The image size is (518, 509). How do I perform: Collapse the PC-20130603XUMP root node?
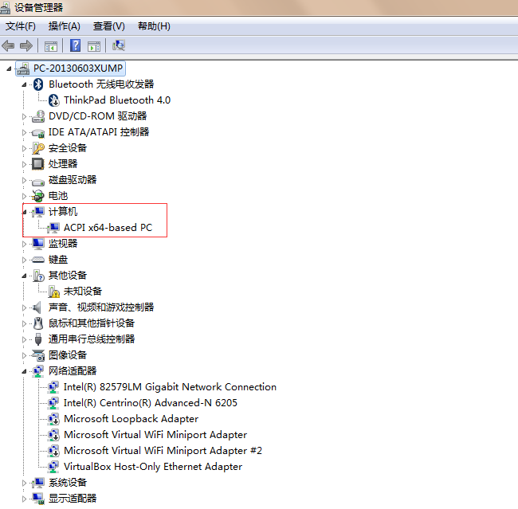pyautogui.click(x=9, y=69)
